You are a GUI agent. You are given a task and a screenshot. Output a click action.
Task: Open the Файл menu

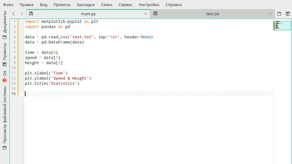[x=8, y=5]
